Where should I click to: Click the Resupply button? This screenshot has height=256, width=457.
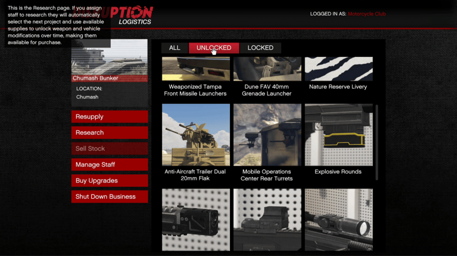coord(110,117)
